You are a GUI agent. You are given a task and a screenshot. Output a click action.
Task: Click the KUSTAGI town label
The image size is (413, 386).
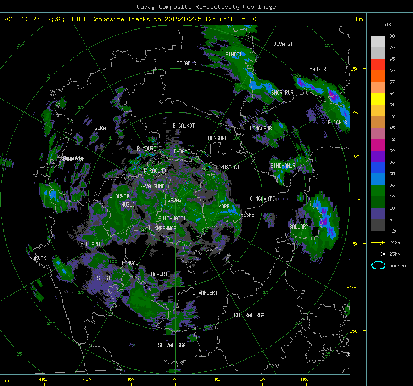(x=230, y=168)
